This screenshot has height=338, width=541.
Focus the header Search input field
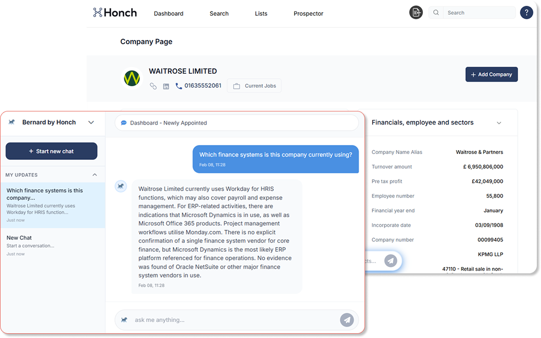click(479, 13)
